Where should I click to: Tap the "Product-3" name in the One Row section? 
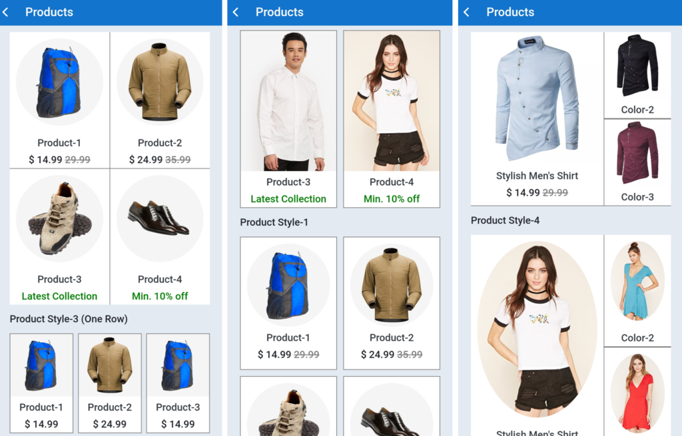[x=178, y=407]
